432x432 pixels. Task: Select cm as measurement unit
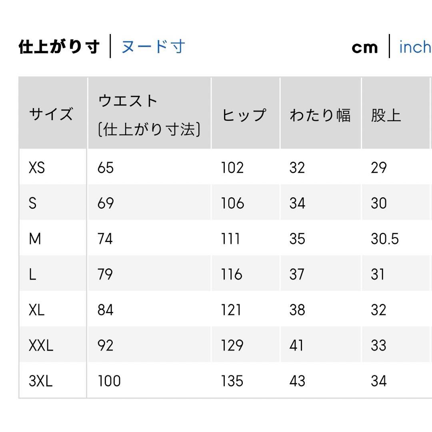[364, 47]
